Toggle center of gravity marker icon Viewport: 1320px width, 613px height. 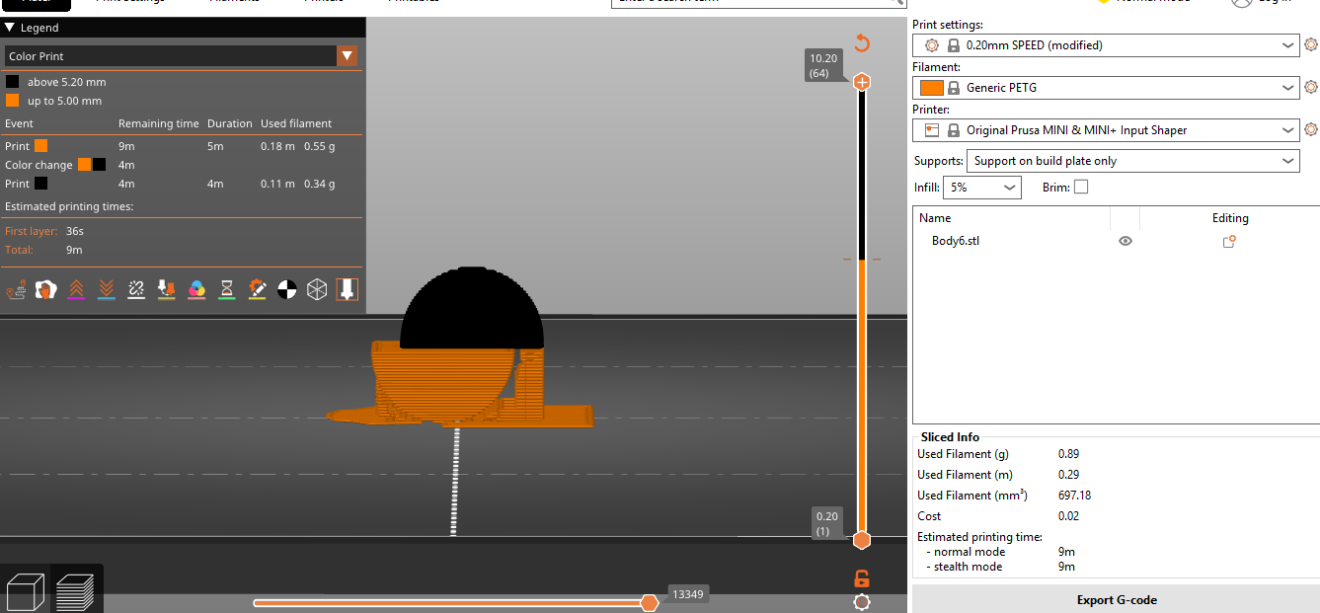coord(286,289)
